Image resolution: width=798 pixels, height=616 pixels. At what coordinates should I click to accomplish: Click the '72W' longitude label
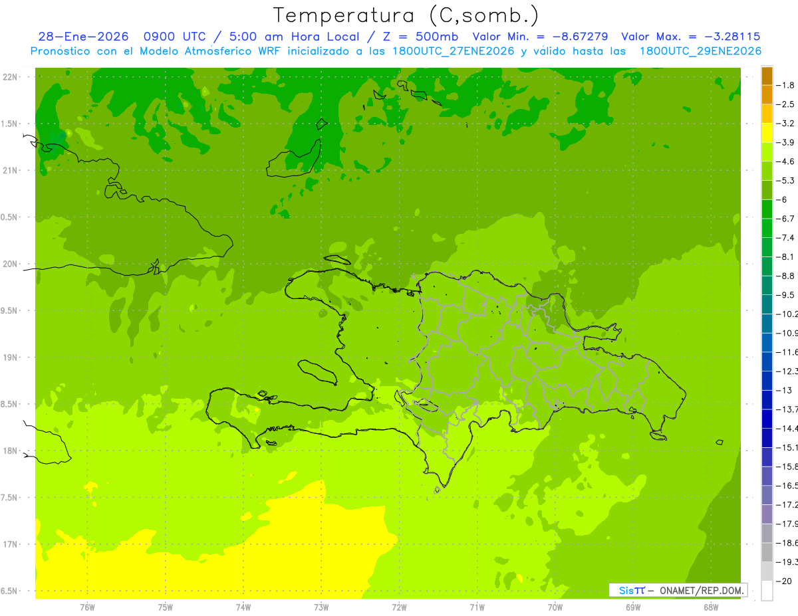tap(399, 607)
